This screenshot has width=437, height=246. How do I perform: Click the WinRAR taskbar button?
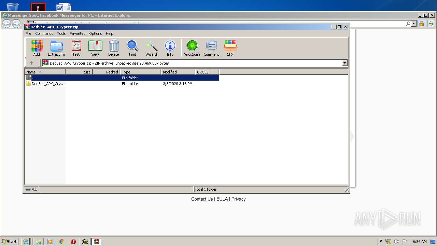pyautogui.click(x=97, y=242)
